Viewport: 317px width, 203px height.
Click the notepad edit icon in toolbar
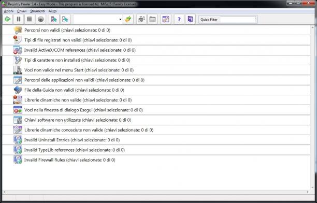166,19
